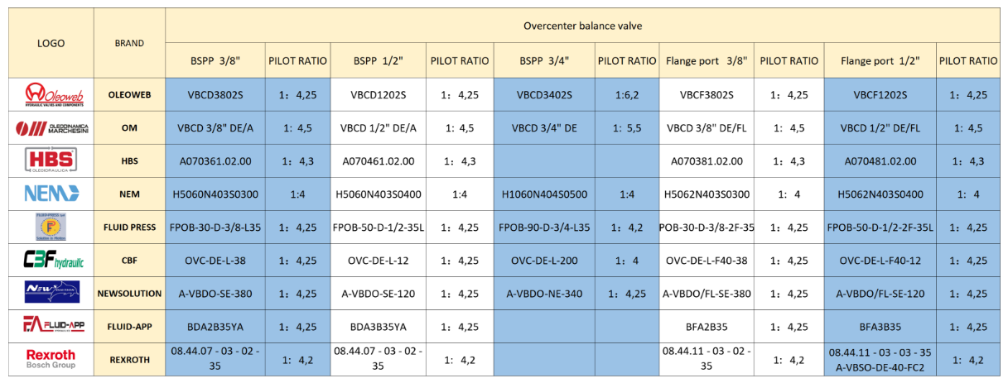The height and width of the screenshot is (383, 1008).
Task: Click the BRAND column header
Action: [x=128, y=43]
